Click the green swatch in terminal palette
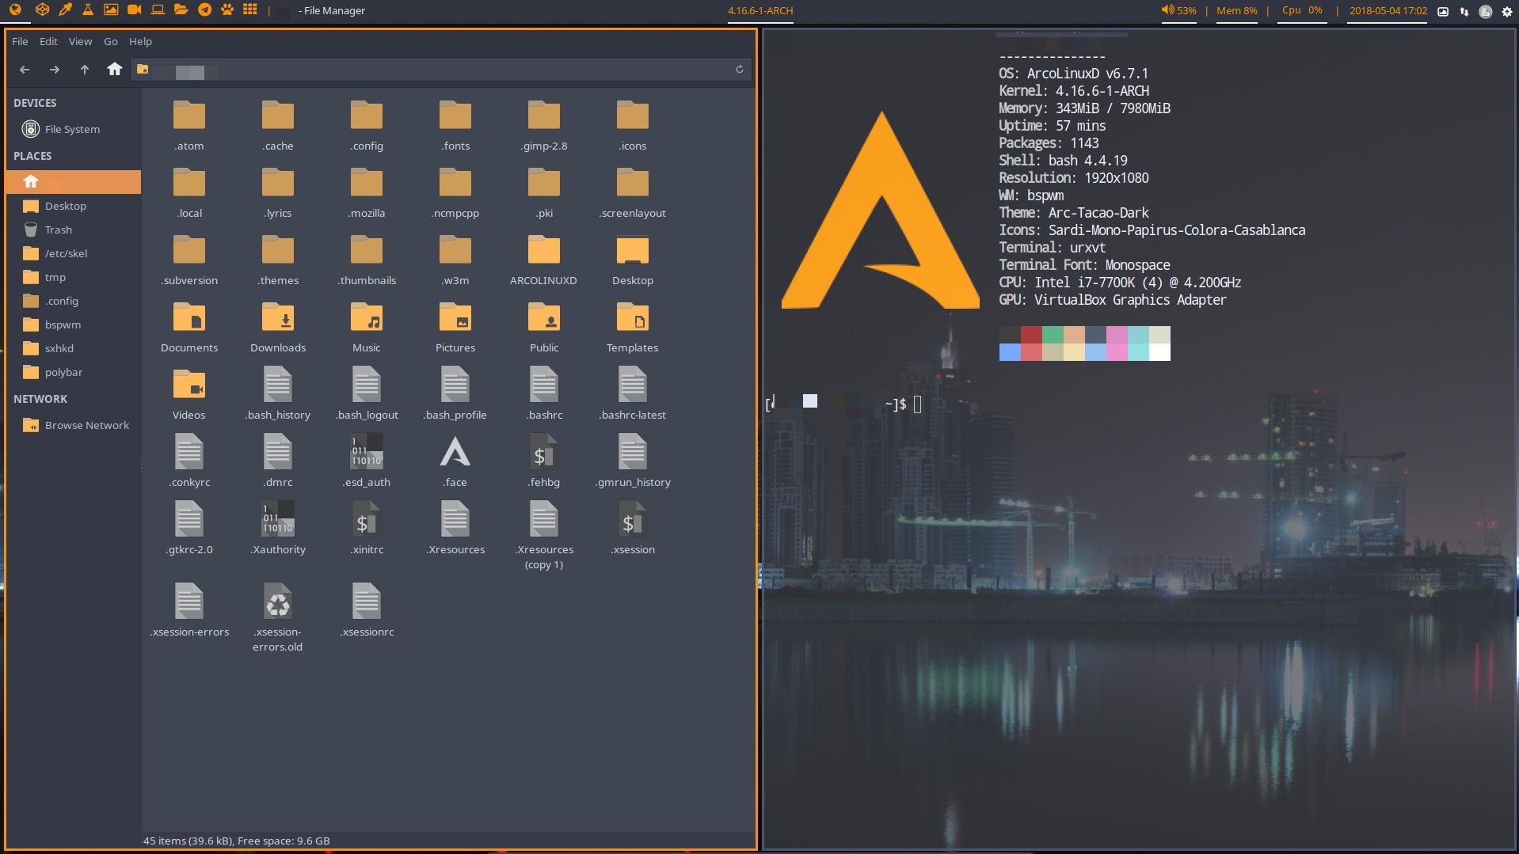 [1053, 335]
